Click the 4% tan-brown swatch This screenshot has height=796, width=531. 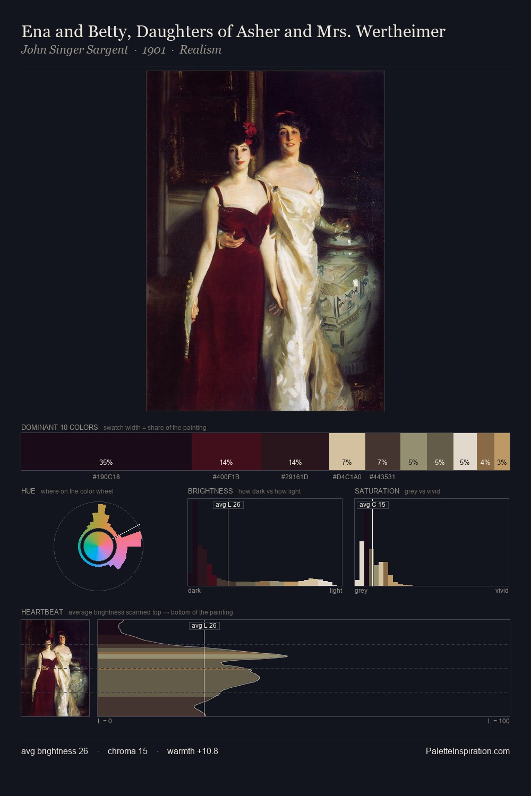(485, 452)
